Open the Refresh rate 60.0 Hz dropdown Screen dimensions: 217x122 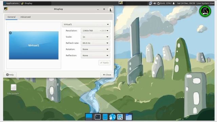[95, 43]
